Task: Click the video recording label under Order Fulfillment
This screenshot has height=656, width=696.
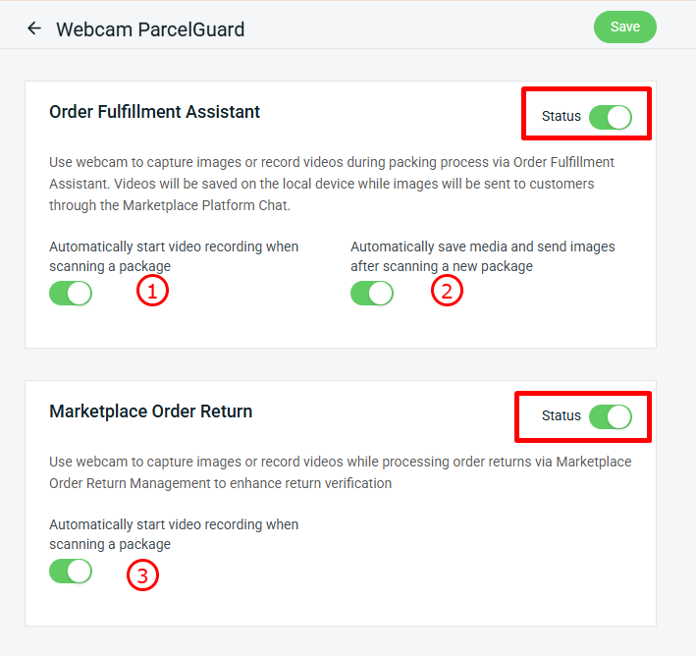Action: click(174, 256)
